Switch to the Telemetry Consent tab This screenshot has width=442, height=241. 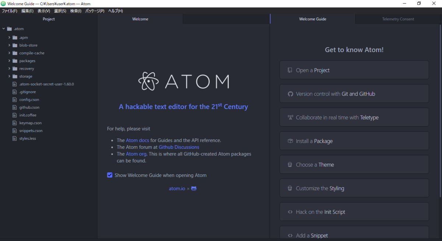tap(398, 19)
